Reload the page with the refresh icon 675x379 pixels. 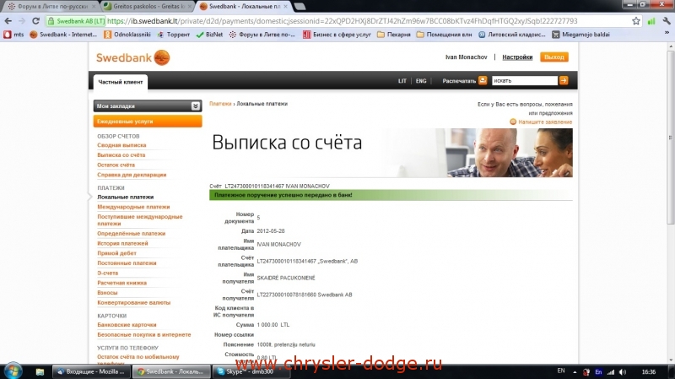(36, 21)
